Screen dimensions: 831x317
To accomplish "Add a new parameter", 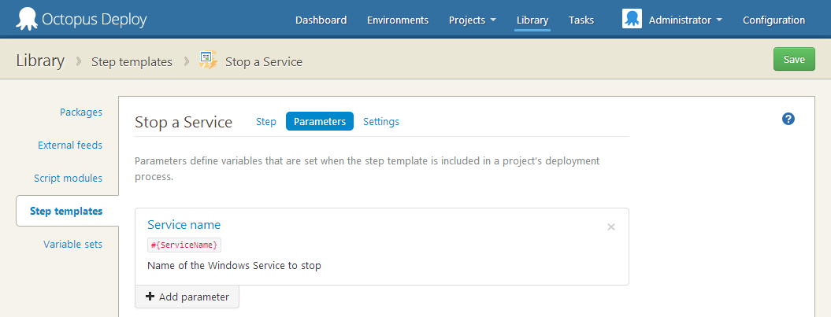I will point(187,297).
